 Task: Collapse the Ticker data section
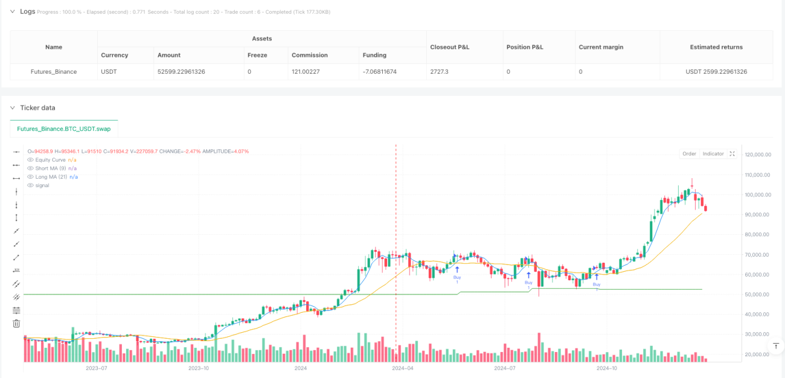pos(13,107)
